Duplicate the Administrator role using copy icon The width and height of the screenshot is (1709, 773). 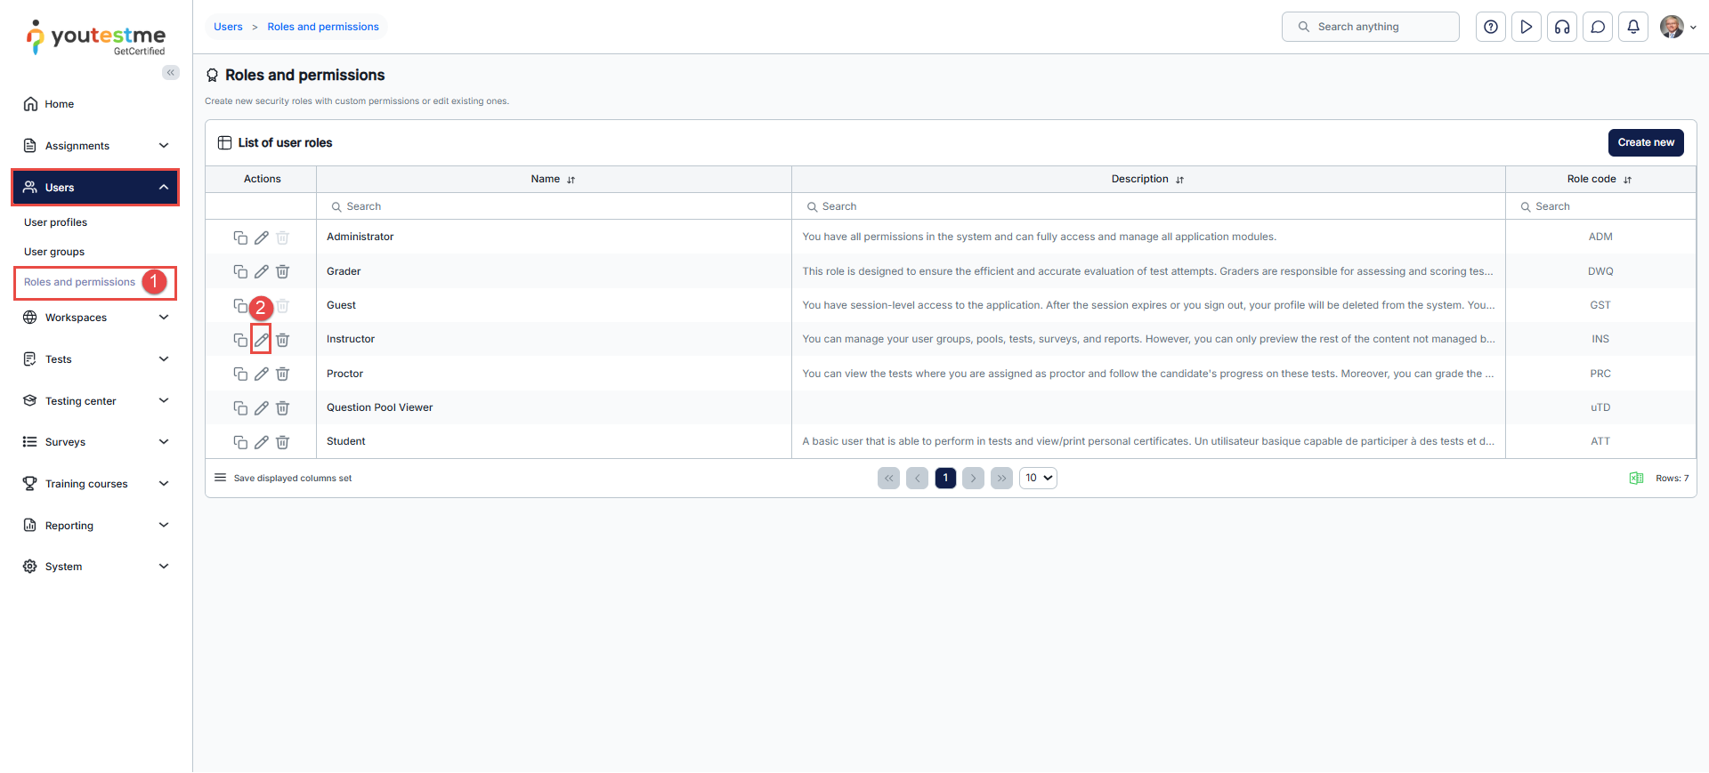pos(240,238)
